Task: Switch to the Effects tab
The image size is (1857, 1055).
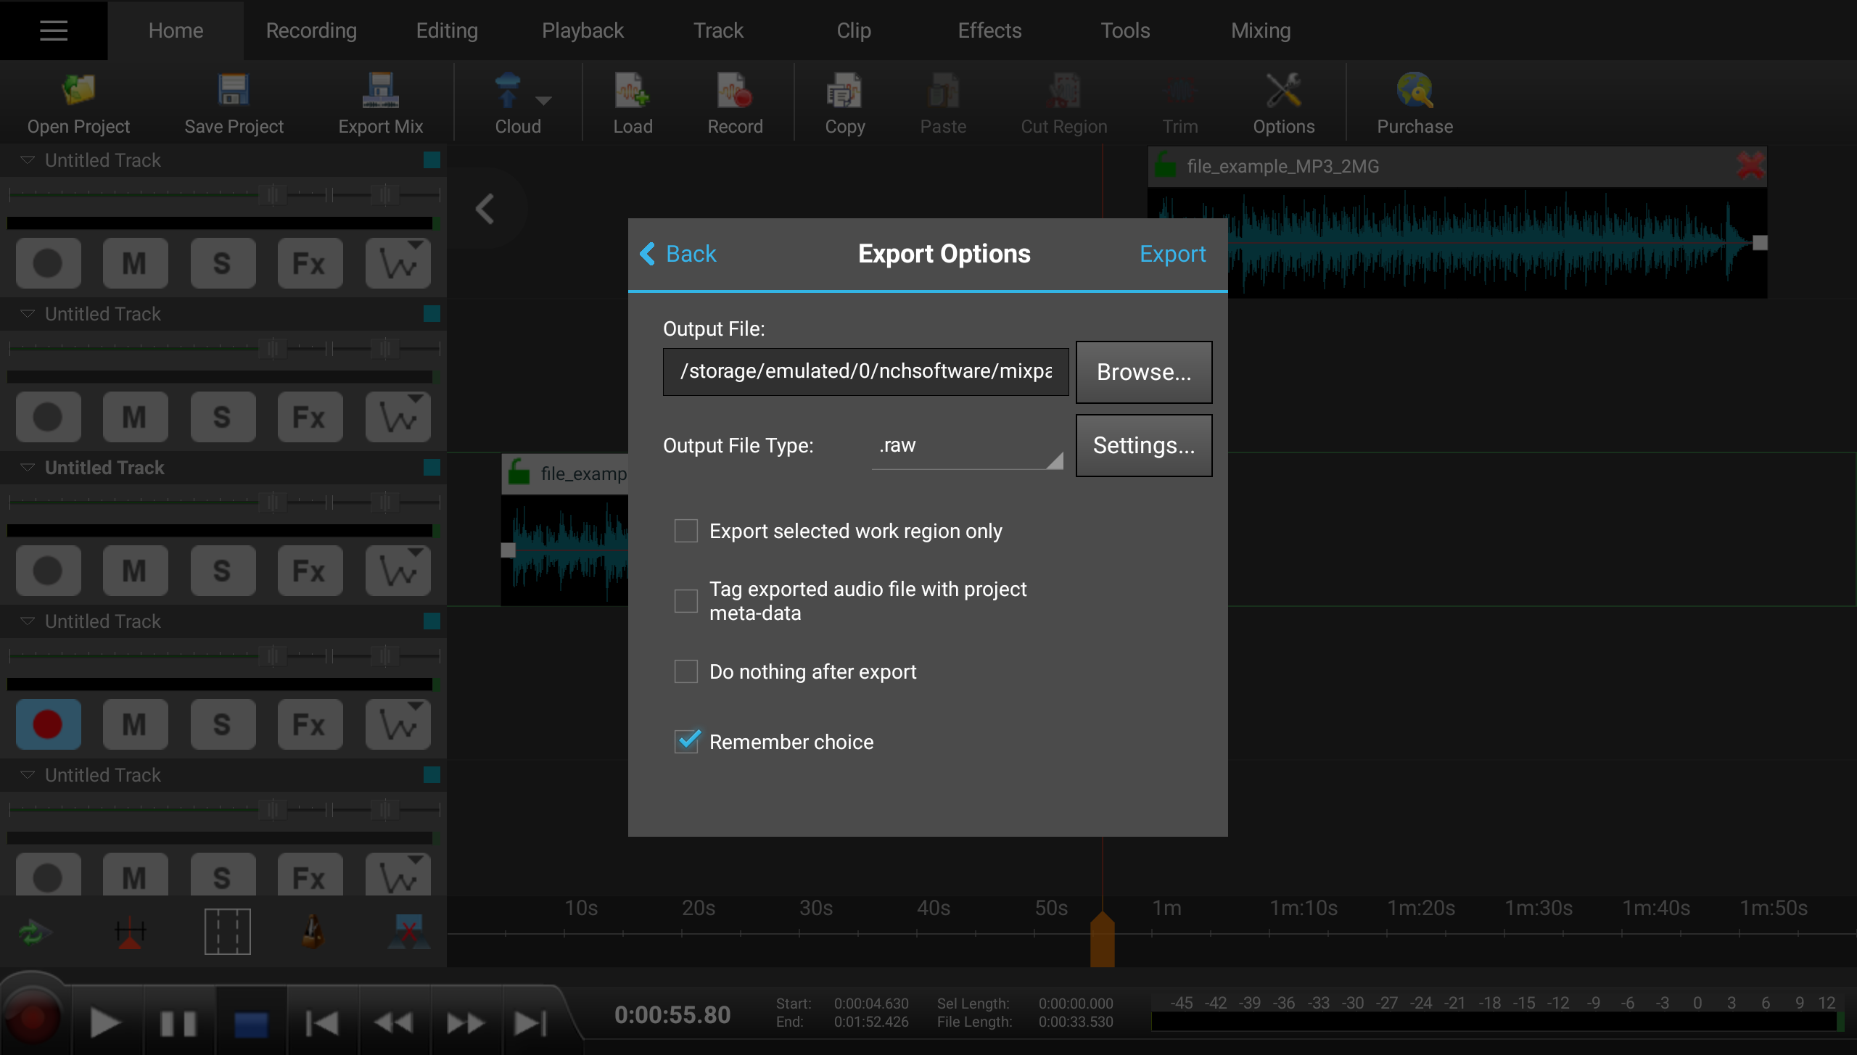Action: click(989, 30)
